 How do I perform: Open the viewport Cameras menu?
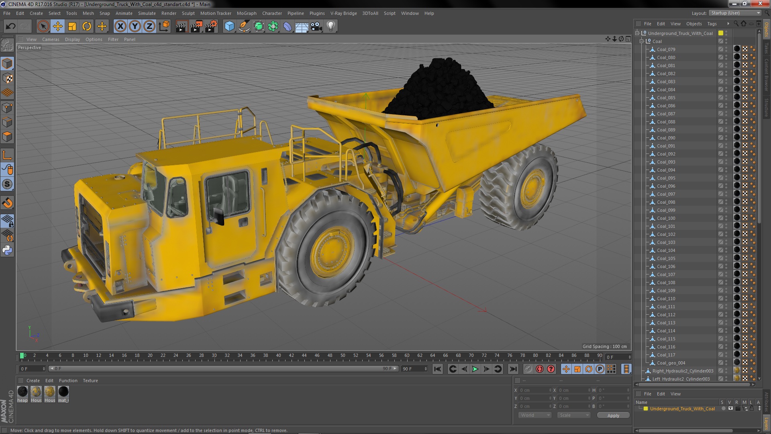[51, 39]
